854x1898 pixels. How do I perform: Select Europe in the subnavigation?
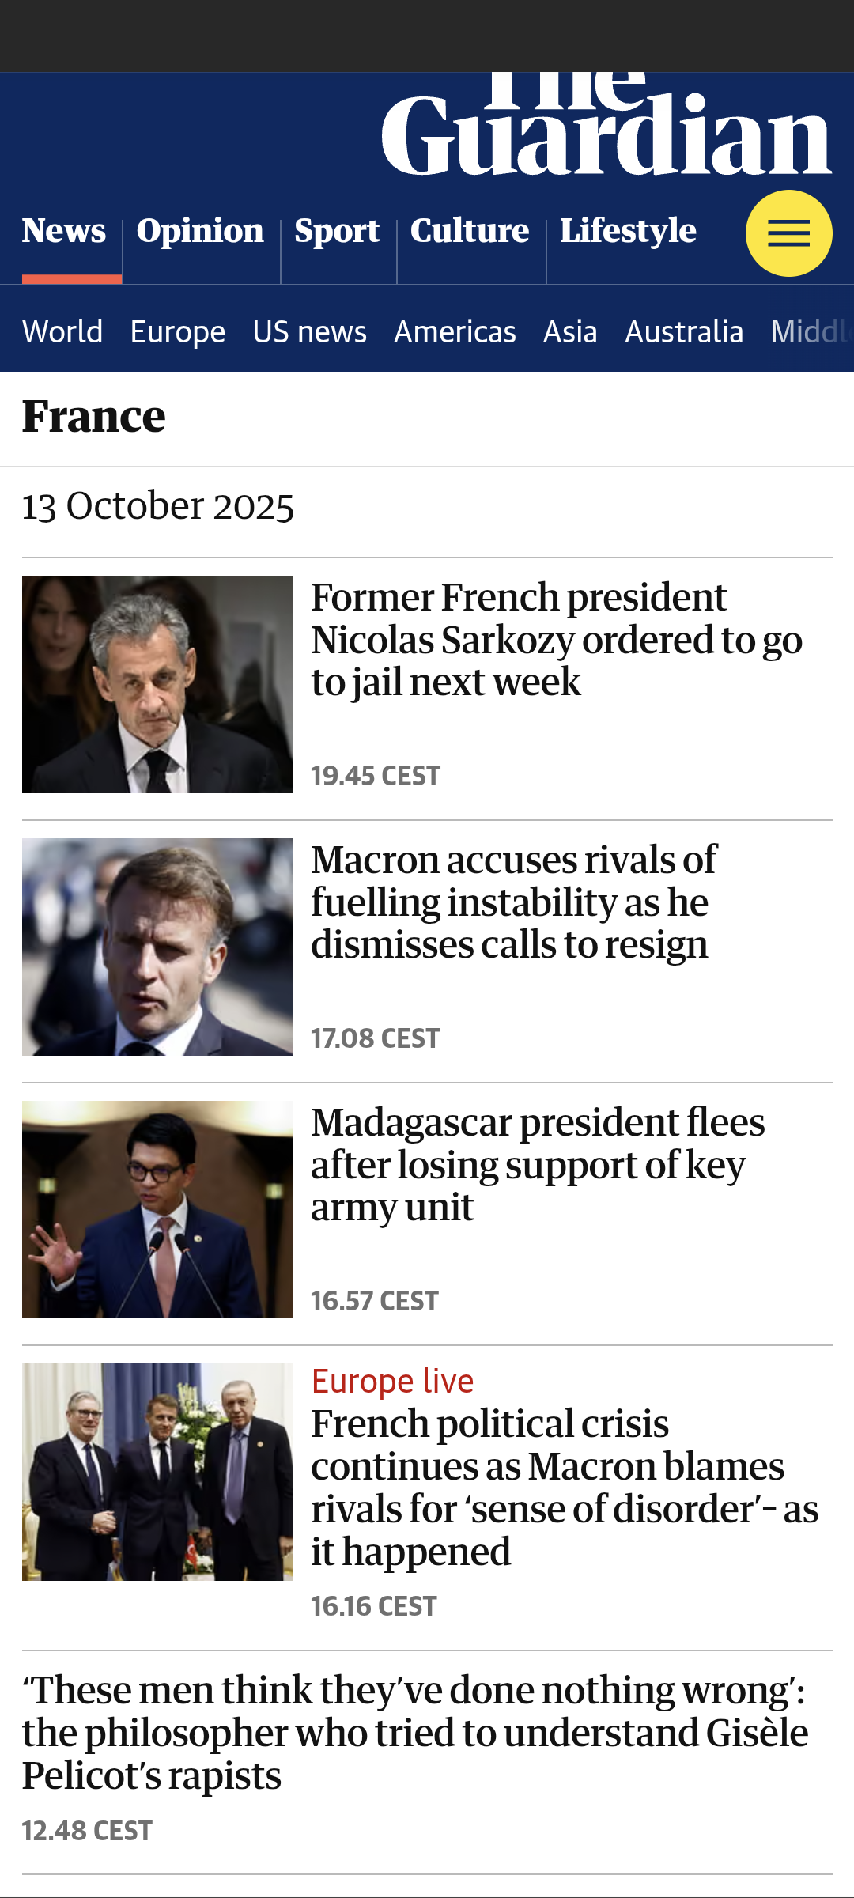[178, 331]
